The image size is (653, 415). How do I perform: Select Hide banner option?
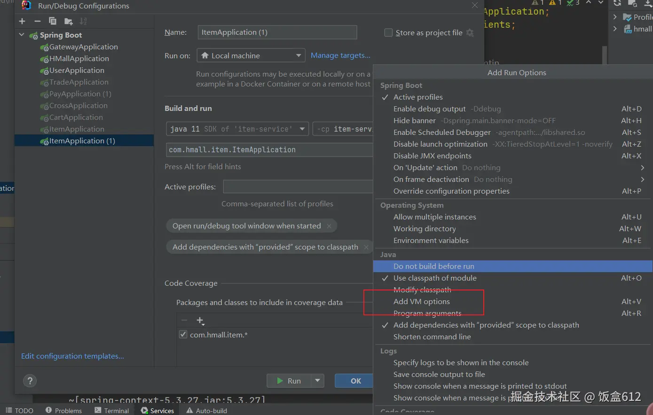click(513, 120)
